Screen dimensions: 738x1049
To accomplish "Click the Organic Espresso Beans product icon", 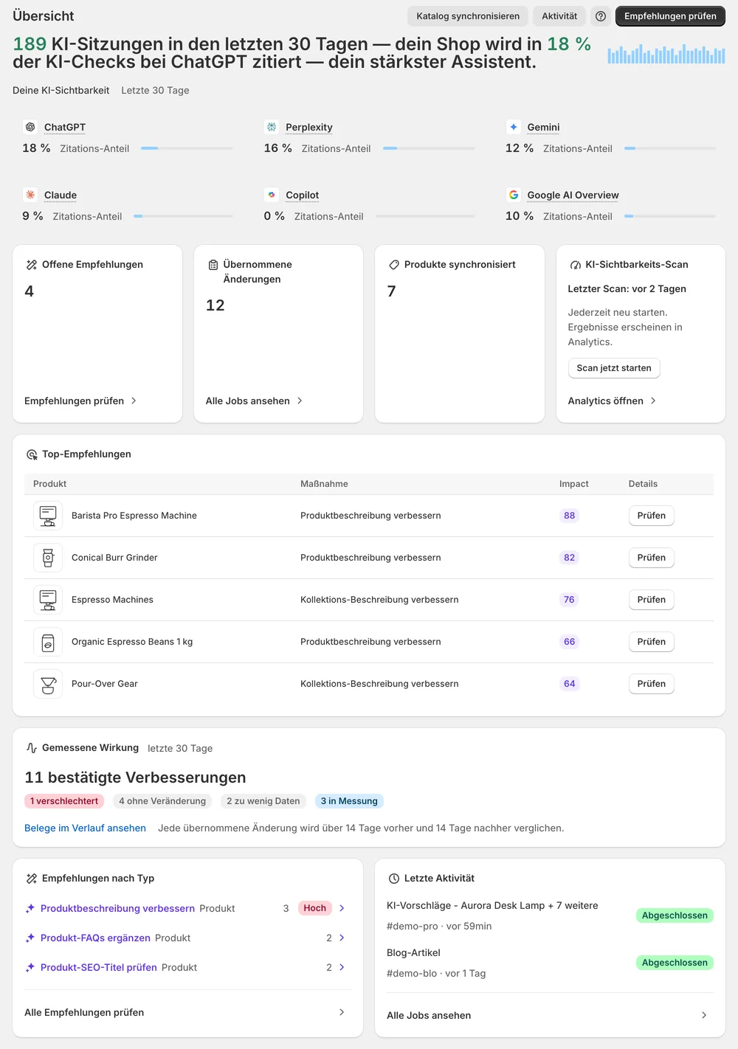I will click(x=48, y=642).
